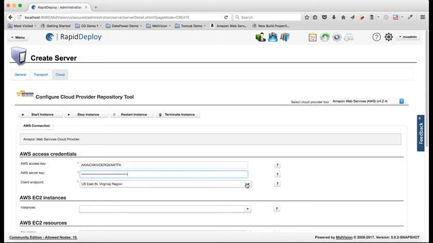Click the send paper-plane toolbar icon
This screenshot has width=433, height=243.
(352, 18)
